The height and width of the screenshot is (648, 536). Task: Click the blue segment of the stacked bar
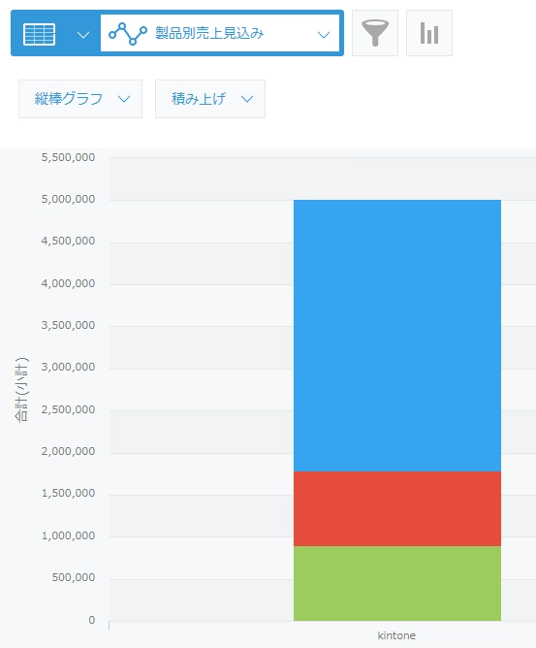[x=397, y=336]
